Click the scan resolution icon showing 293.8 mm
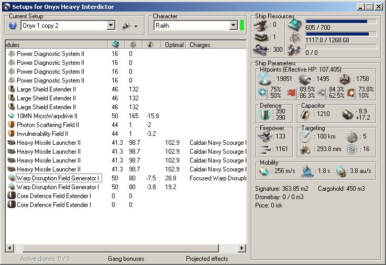The width and height of the screenshot is (386, 265). tap(305, 149)
